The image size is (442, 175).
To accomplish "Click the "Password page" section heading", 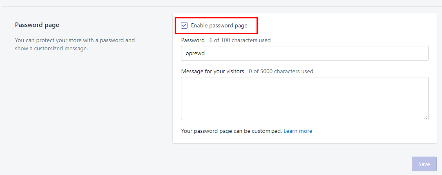I will click(x=37, y=25).
